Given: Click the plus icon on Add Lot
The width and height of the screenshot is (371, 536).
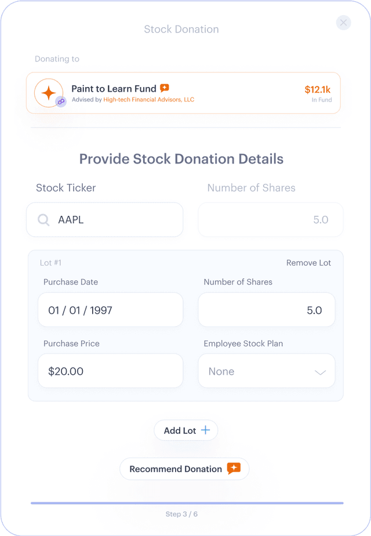Looking at the screenshot, I should (205, 430).
